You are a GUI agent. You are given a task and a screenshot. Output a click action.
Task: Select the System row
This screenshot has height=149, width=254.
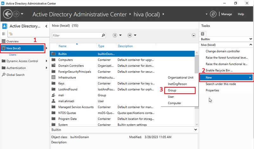pyautogui.click(x=122, y=125)
